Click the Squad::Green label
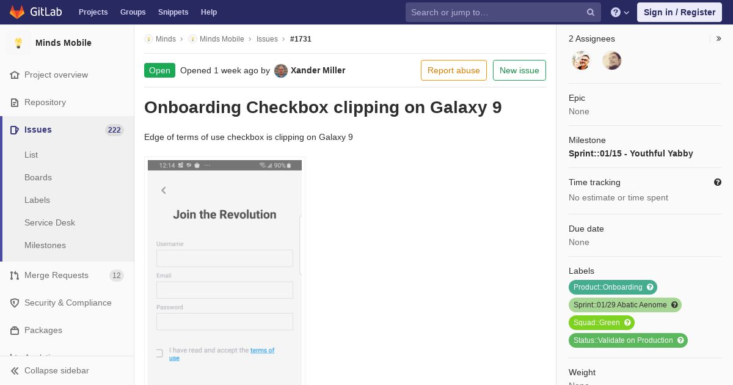733x385 pixels. tap(597, 323)
